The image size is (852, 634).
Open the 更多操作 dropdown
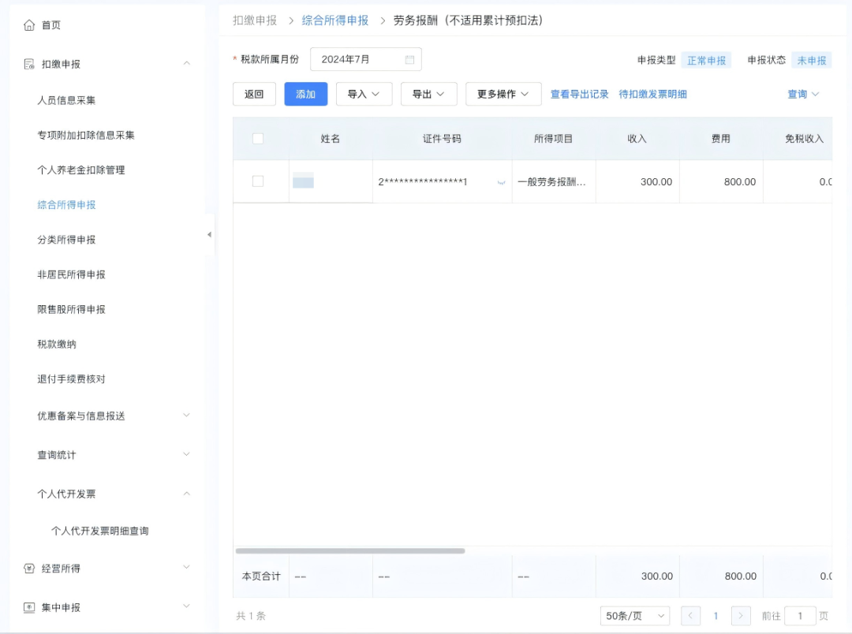(503, 94)
